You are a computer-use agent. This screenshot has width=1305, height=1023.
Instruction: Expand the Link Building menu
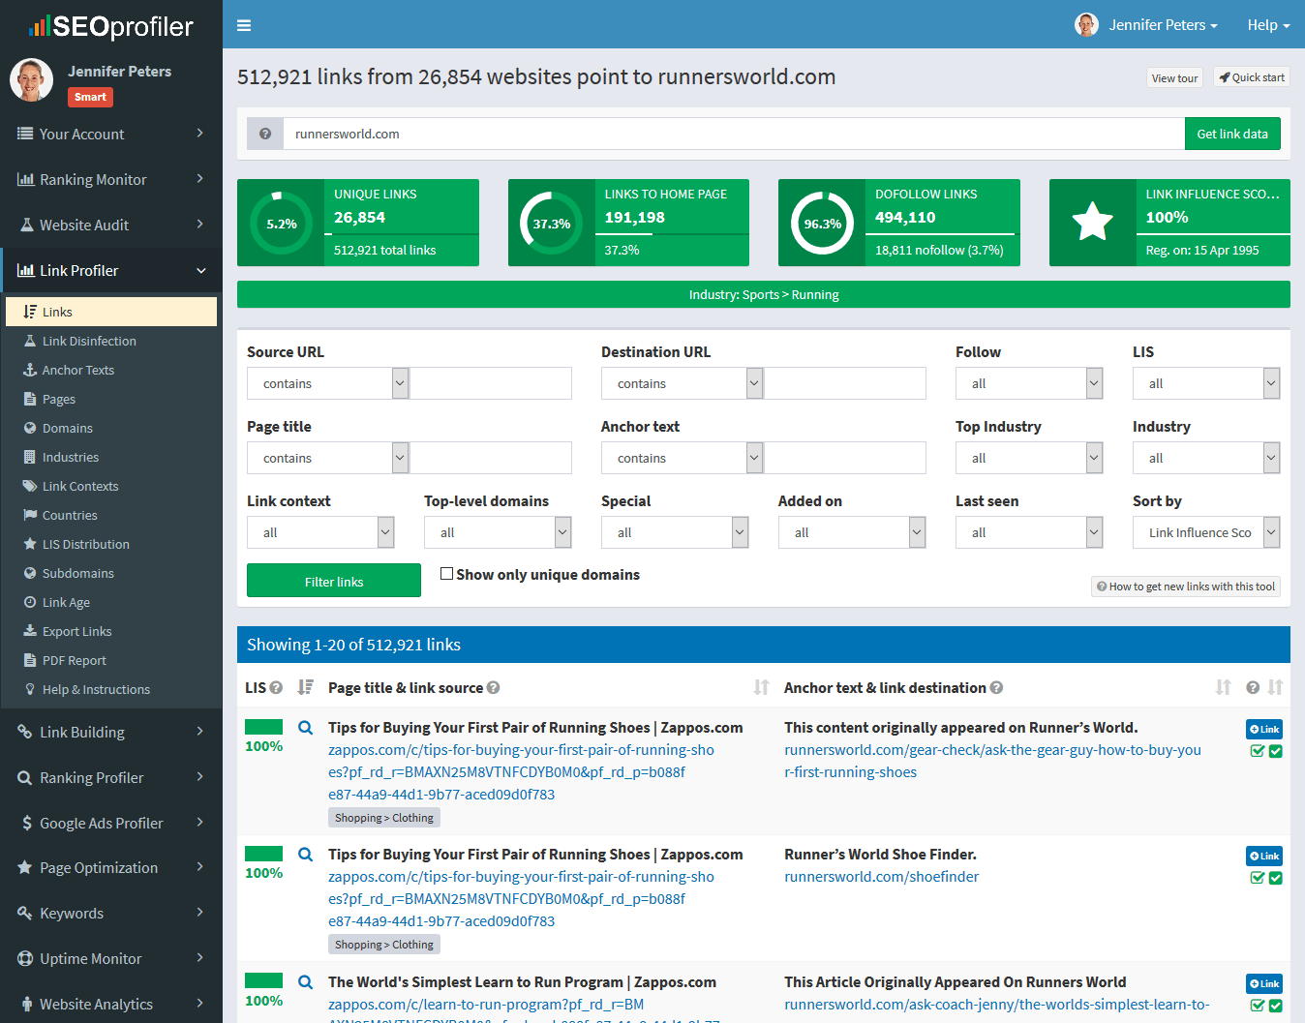tap(81, 732)
